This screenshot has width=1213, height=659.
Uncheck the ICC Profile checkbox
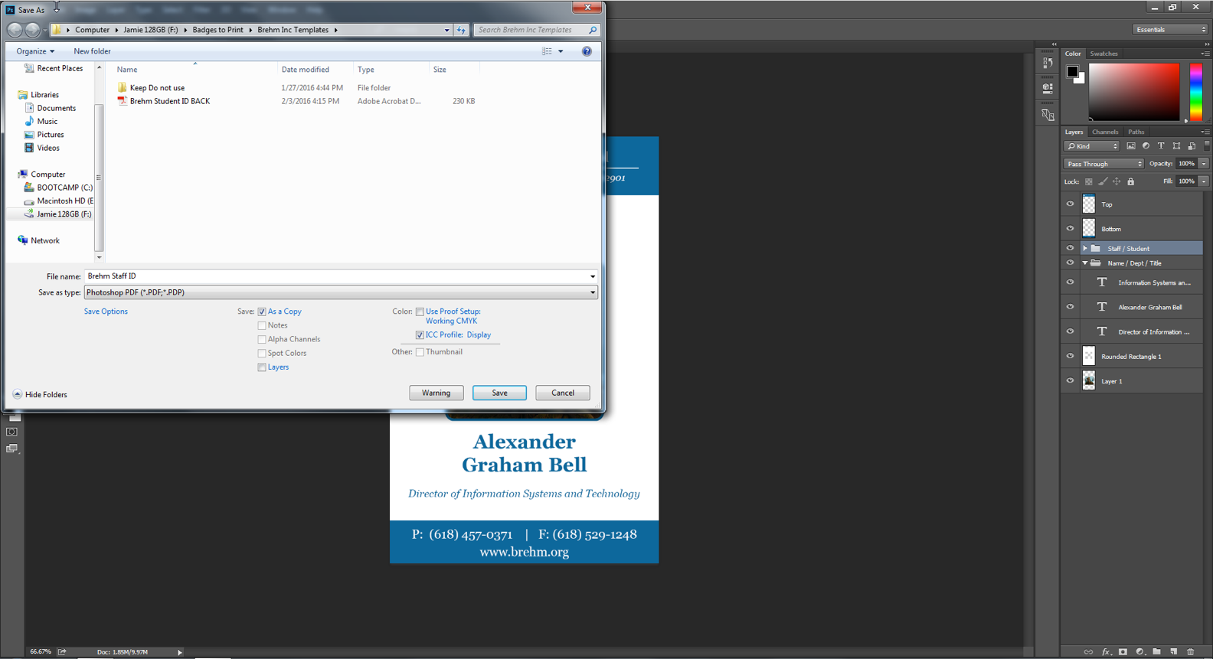coord(420,335)
